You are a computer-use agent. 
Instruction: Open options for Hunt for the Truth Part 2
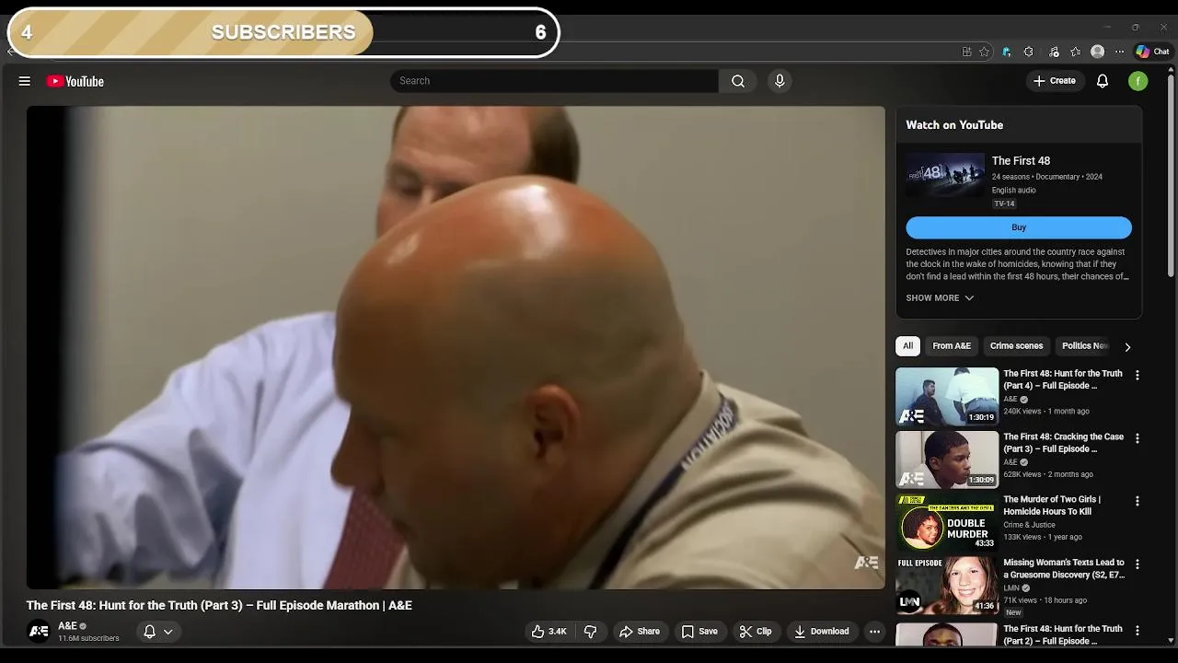tap(1137, 631)
